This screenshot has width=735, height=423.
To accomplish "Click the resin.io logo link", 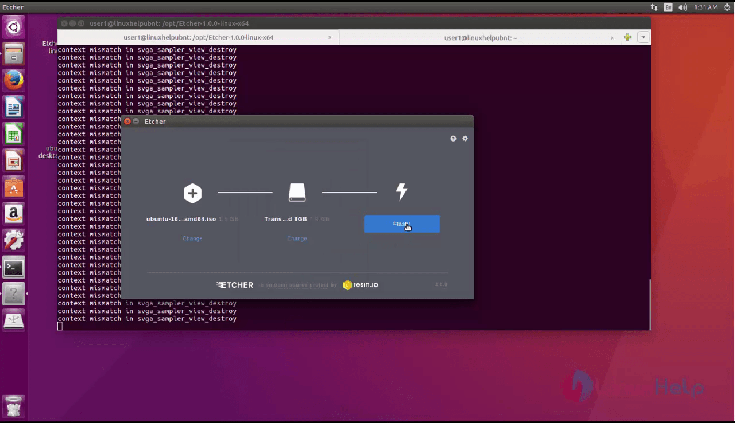I will pyautogui.click(x=361, y=285).
